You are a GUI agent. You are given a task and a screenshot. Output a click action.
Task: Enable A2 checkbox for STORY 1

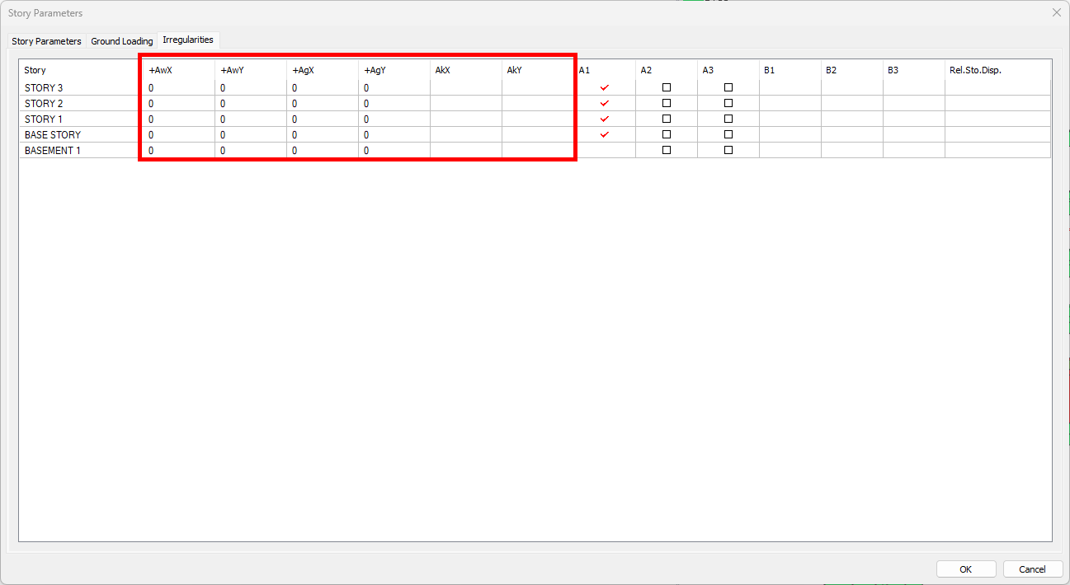tap(667, 119)
